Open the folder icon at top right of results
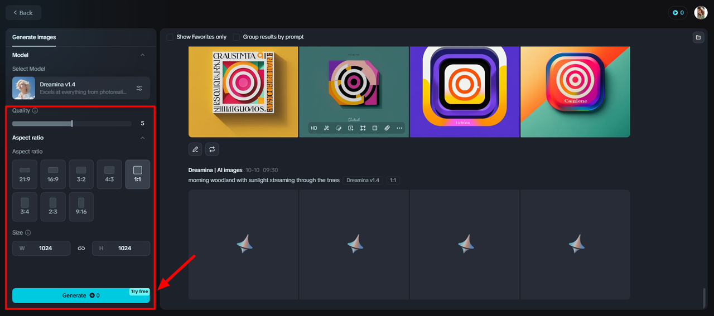This screenshot has height=316, width=714. [x=698, y=37]
